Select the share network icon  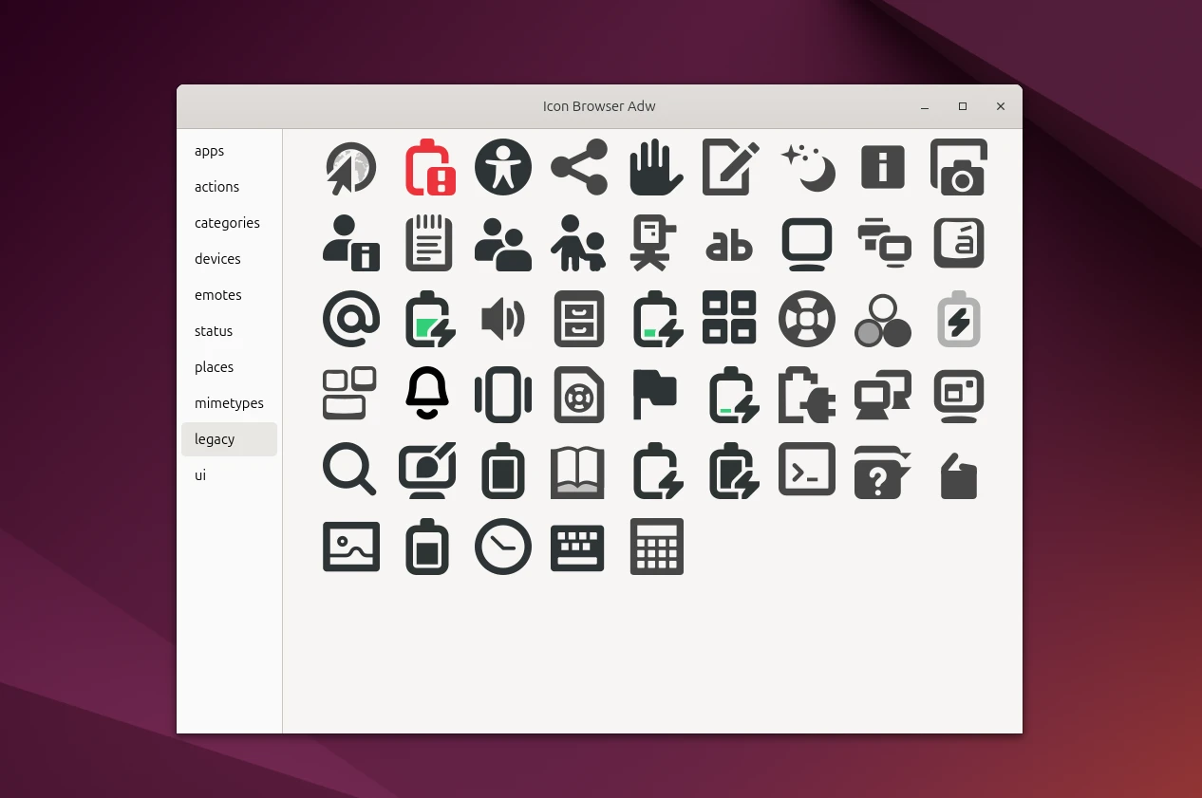(579, 167)
